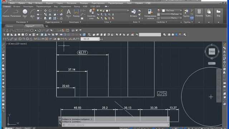Viewport: 229px width, 129px height.
Task: Select Line tool in left Draw toolbar
Action: pyautogui.click(x=3, y=44)
